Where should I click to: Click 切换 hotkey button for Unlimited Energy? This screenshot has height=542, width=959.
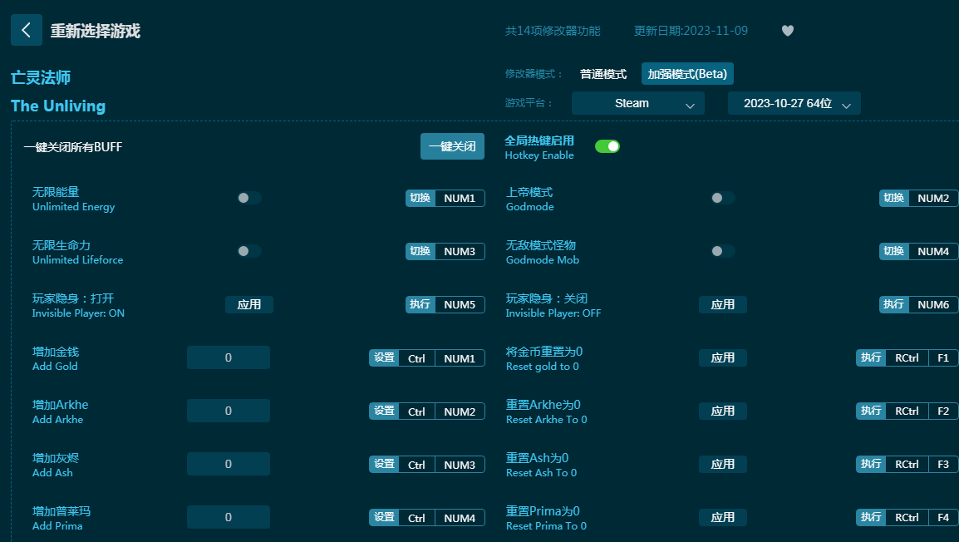[420, 198]
